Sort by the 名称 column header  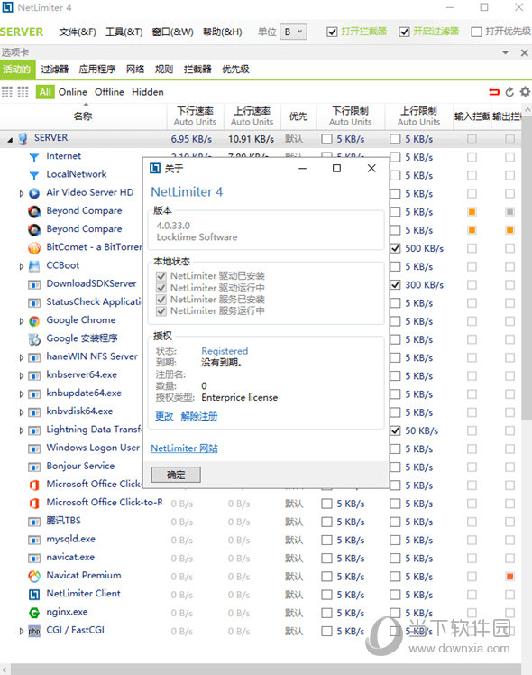[83, 116]
